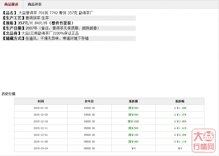Click ￥0 under 涨跌额 in the 2015-10-24 row
219x156 pixels.
click(x=133, y=148)
